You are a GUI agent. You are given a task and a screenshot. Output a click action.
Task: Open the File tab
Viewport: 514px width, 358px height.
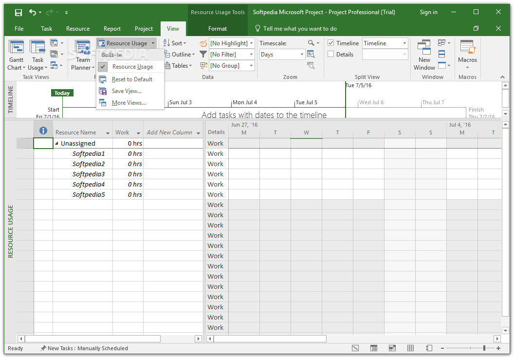19,29
